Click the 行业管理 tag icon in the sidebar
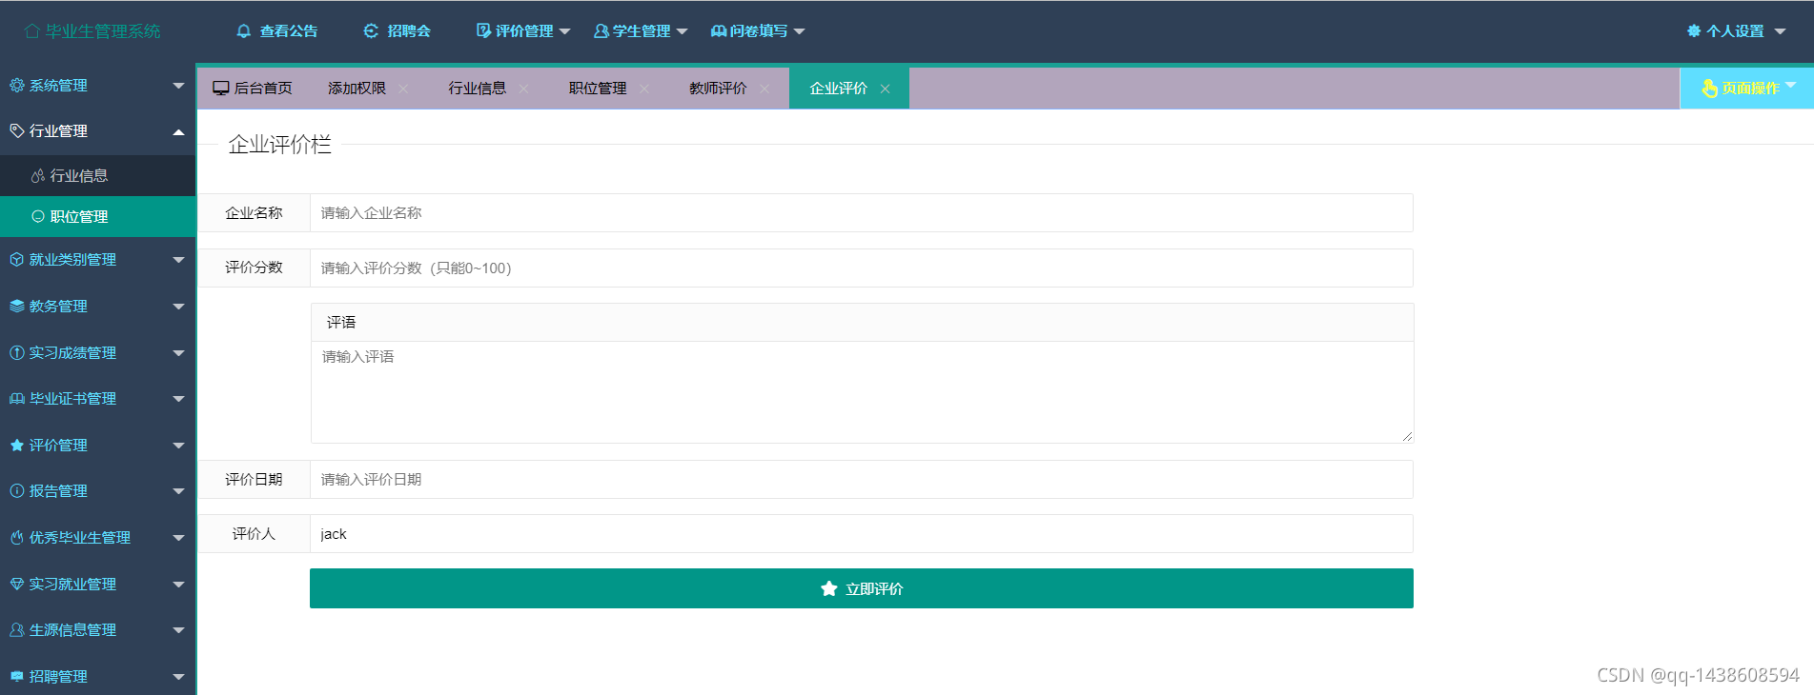The width and height of the screenshot is (1814, 695). 17,131
